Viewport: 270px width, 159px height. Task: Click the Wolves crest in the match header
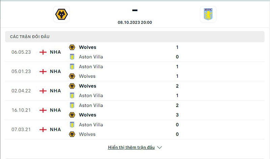click(x=61, y=14)
